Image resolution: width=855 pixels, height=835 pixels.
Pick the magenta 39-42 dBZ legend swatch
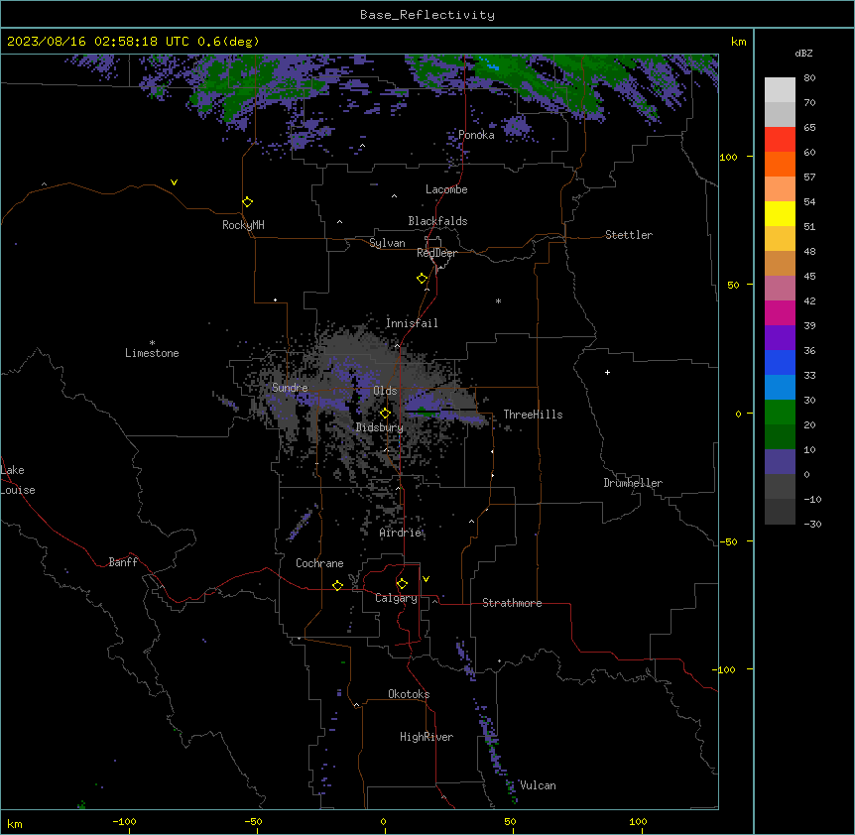(x=780, y=312)
